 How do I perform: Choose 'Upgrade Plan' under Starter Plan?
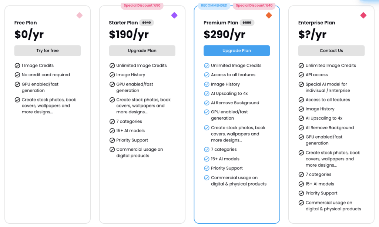click(x=142, y=51)
